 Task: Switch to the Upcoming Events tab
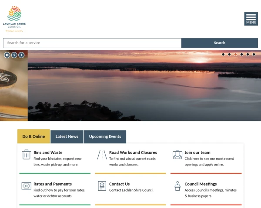pos(105,136)
